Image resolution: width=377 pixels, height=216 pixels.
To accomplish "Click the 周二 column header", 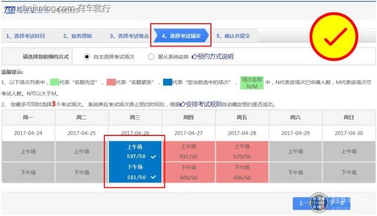I will click(x=81, y=118).
